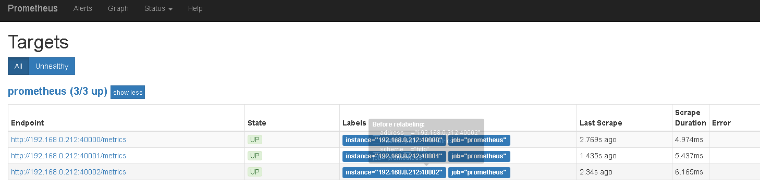Open the Help page
The width and height of the screenshot is (760, 189).
(x=195, y=8)
